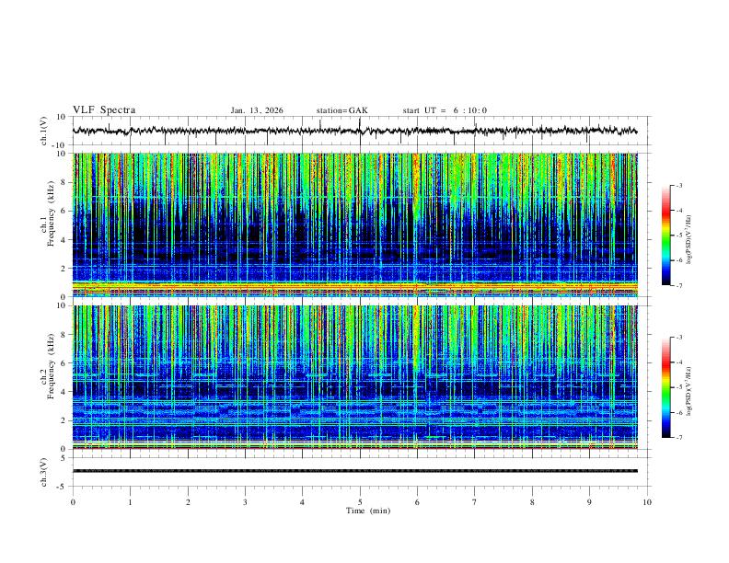
Task: Click the ch.3 flat black trace
Action: 355,471
